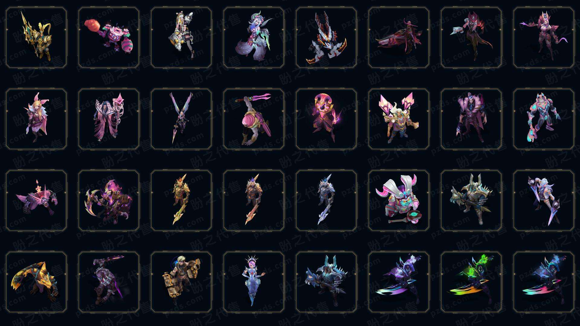
Task: Select the blonde girl with pink bunny ears
Action: tap(36, 119)
